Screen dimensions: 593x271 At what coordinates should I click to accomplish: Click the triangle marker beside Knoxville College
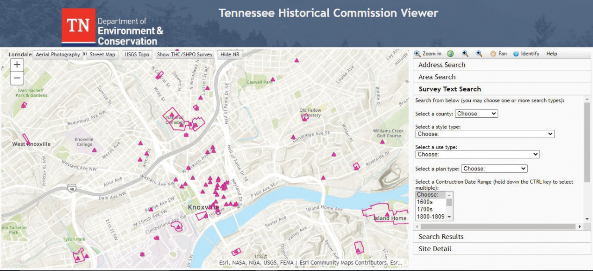click(95, 150)
